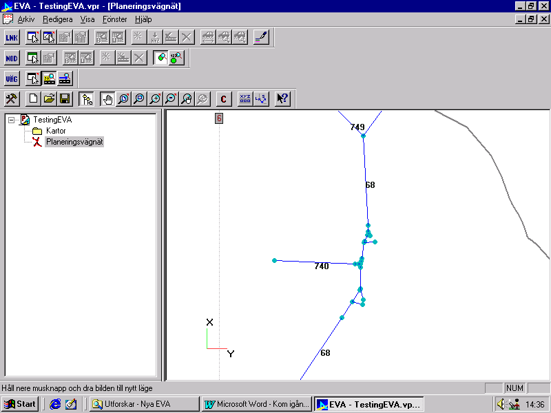Open the Arkiv menu
Image resolution: width=551 pixels, height=413 pixels.
click(26, 19)
